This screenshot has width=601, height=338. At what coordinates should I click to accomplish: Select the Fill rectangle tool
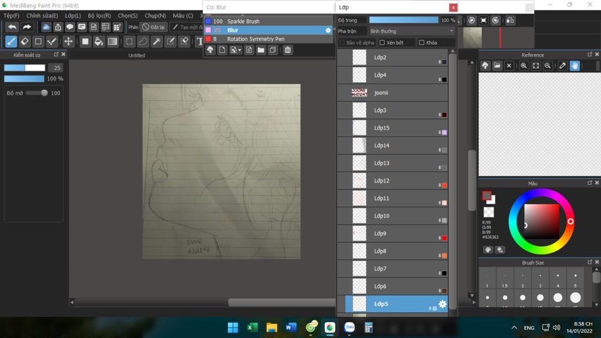click(85, 41)
